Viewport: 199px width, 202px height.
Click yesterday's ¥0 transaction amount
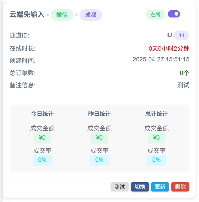tap(99, 138)
